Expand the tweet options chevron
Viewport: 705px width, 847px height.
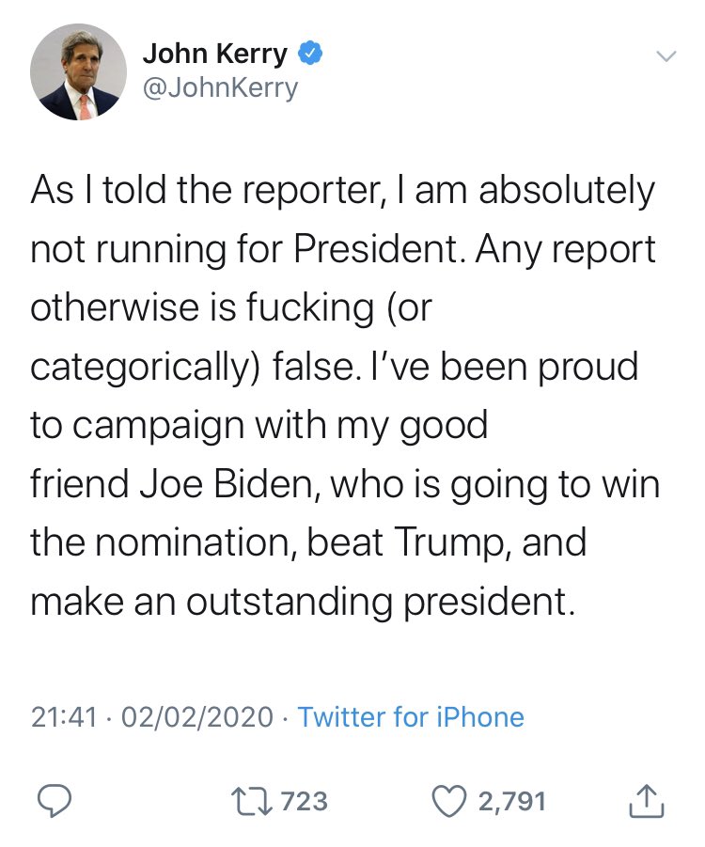(665, 56)
